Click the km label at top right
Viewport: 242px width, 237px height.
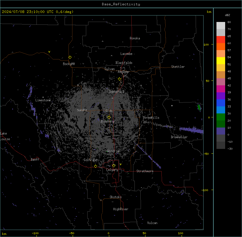pos(209,12)
